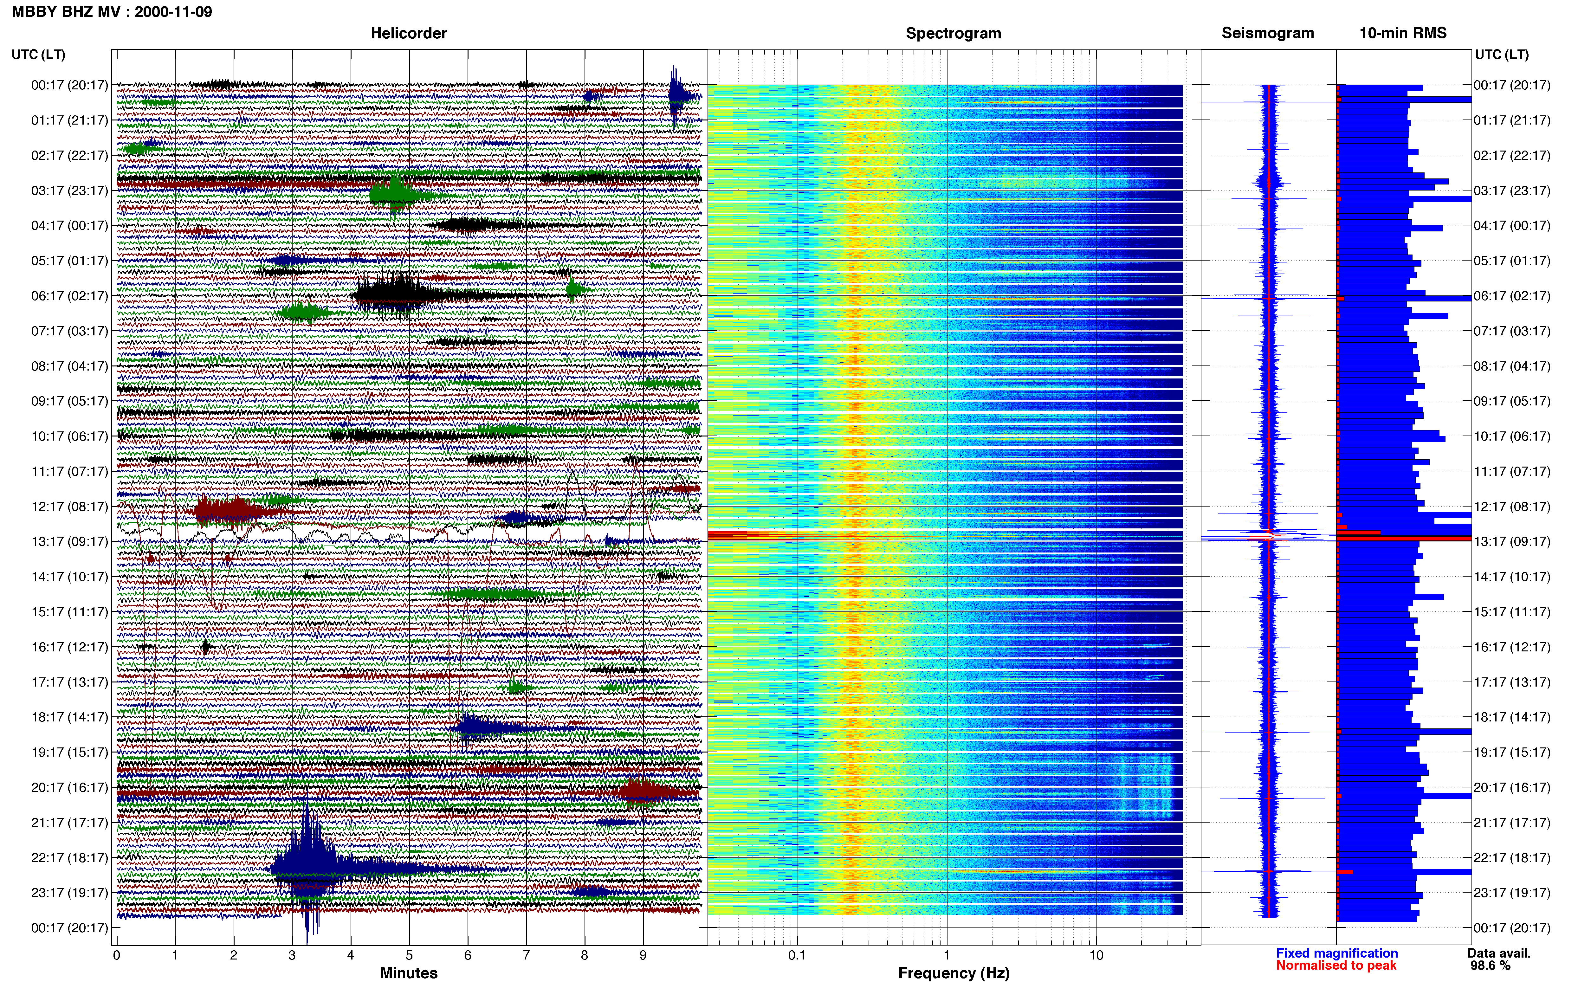This screenshot has height=995, width=1591.
Task: Click the right '13:17 (09:17)' time label
Action: click(x=1512, y=541)
